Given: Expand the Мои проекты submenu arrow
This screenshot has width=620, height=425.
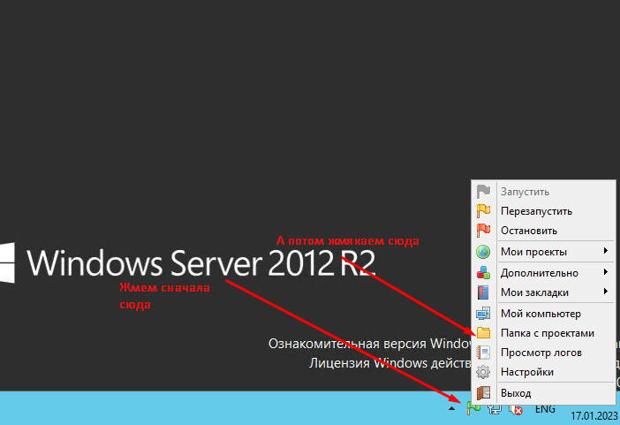Looking at the screenshot, I should pos(606,251).
